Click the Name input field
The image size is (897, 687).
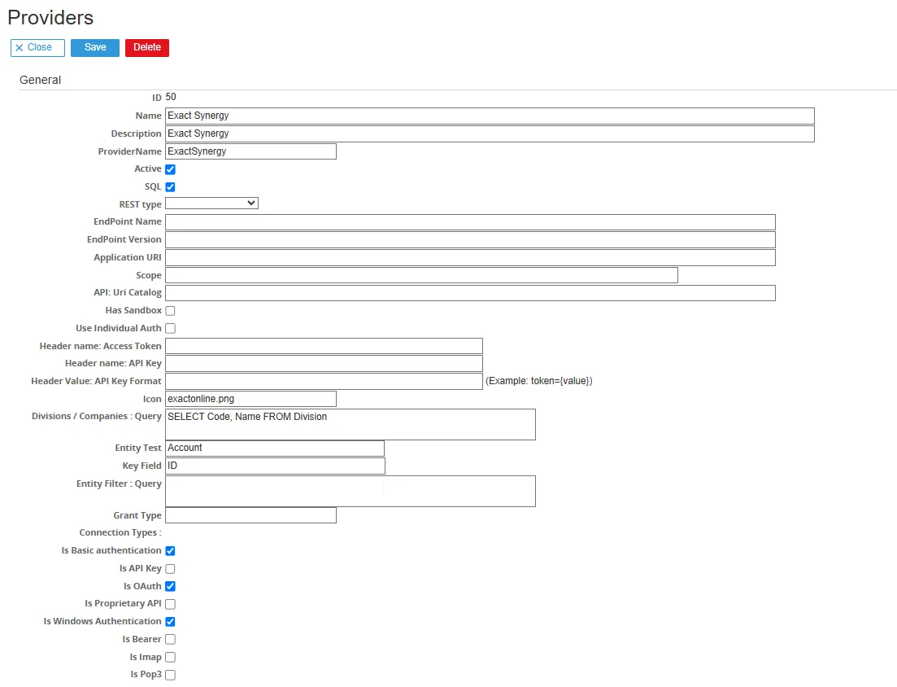coord(490,116)
